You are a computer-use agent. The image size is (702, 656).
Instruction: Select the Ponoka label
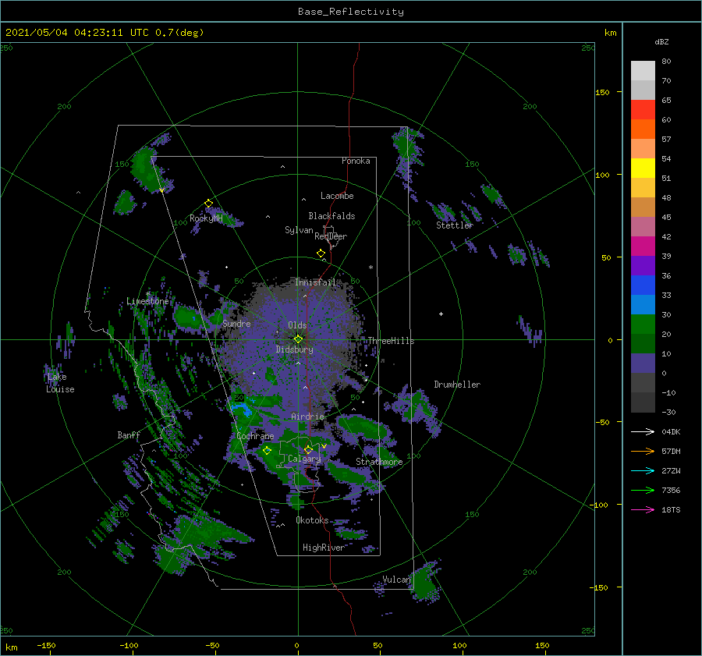pyautogui.click(x=356, y=161)
